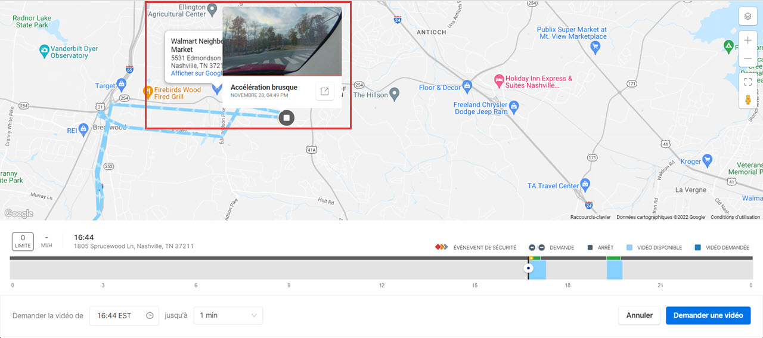Click Afficher sur Google Maps link
Viewport: 763px width, 338px height.
pyautogui.click(x=196, y=73)
